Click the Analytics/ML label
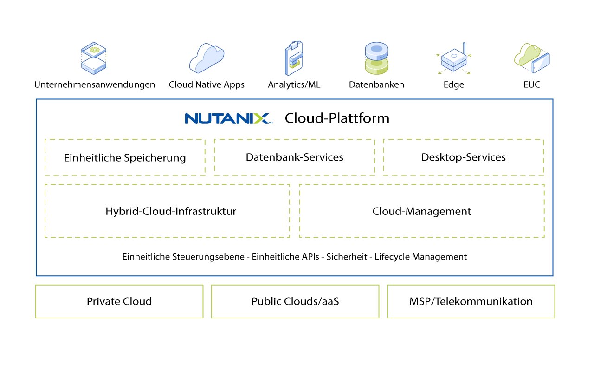This screenshot has width=594, height=370. click(x=294, y=84)
